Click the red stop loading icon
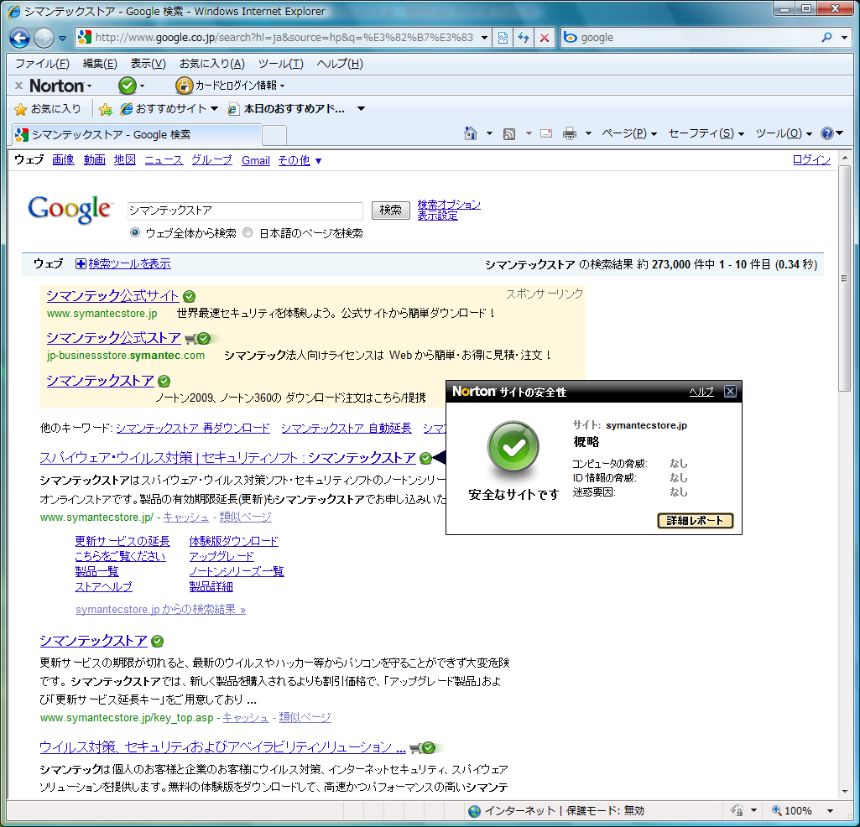Screen dimensions: 860x827 coord(544,38)
